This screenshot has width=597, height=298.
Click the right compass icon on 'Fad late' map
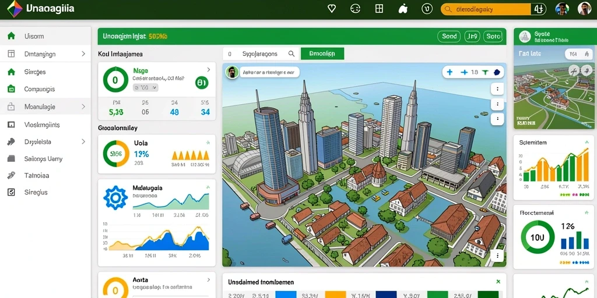(587, 70)
